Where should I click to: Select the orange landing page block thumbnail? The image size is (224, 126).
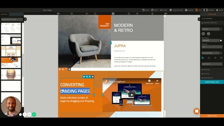point(11,63)
